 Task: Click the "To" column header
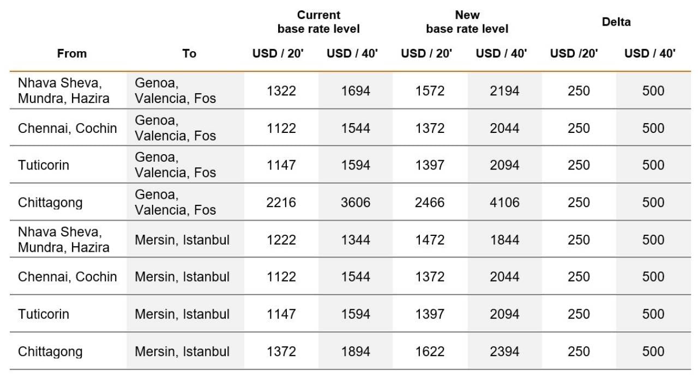pos(189,53)
